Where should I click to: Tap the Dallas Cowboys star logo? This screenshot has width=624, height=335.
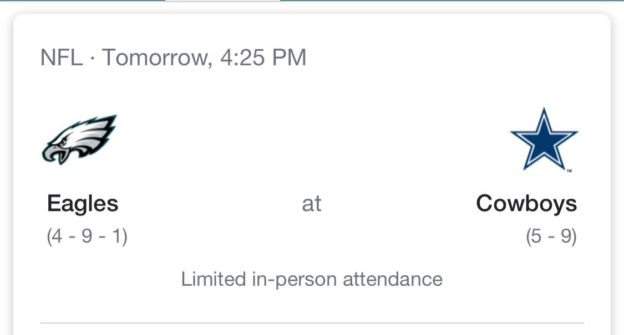[x=544, y=139]
